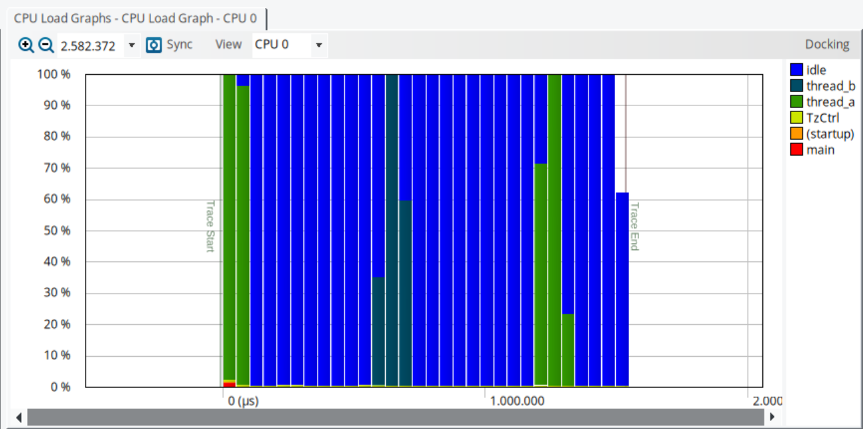Screen dimensions: 863x429
Task: Click the 0 (µs) axis label
Action: [243, 401]
